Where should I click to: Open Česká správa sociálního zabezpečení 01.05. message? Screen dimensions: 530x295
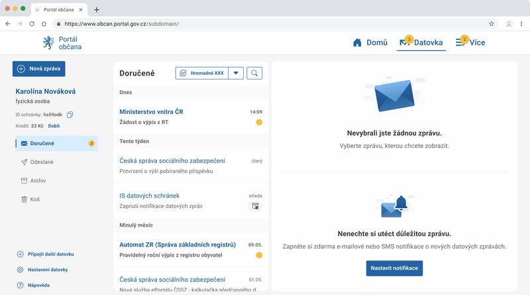click(x=191, y=280)
